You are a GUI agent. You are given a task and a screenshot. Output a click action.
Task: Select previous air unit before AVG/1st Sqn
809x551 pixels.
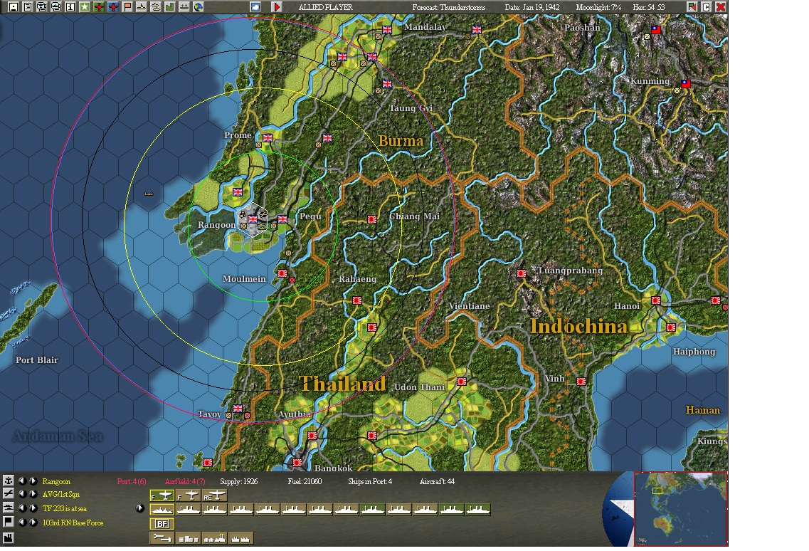point(21,494)
